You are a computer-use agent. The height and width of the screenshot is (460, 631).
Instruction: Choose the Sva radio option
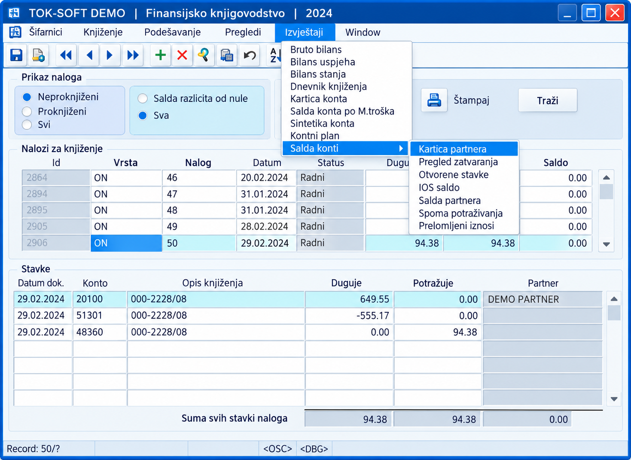point(143,116)
